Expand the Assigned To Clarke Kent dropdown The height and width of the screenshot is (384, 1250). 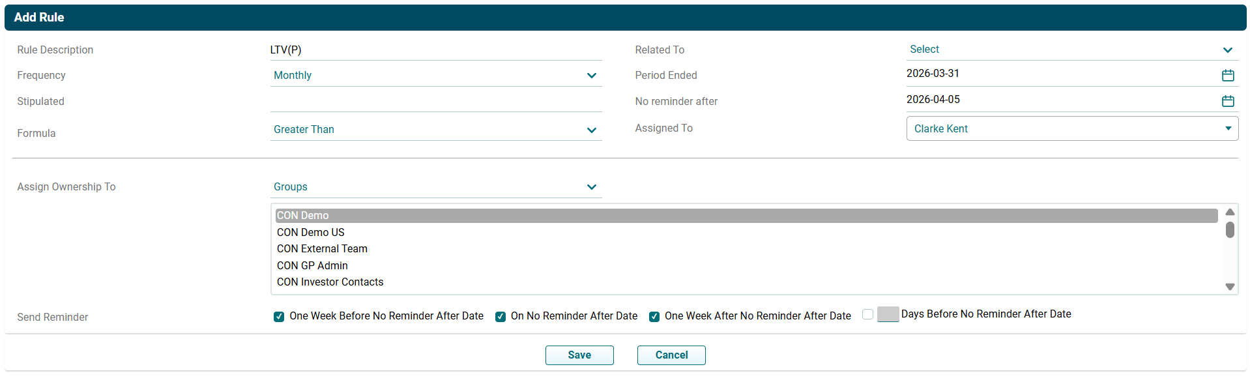point(1071,128)
